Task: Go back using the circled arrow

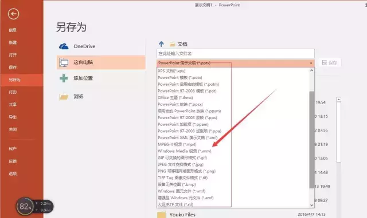Action: (13, 14)
